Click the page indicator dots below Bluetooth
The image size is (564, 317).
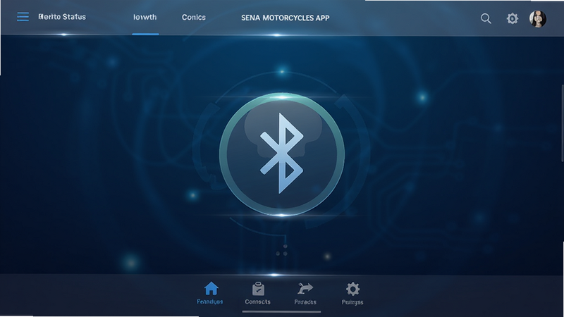[281, 251]
